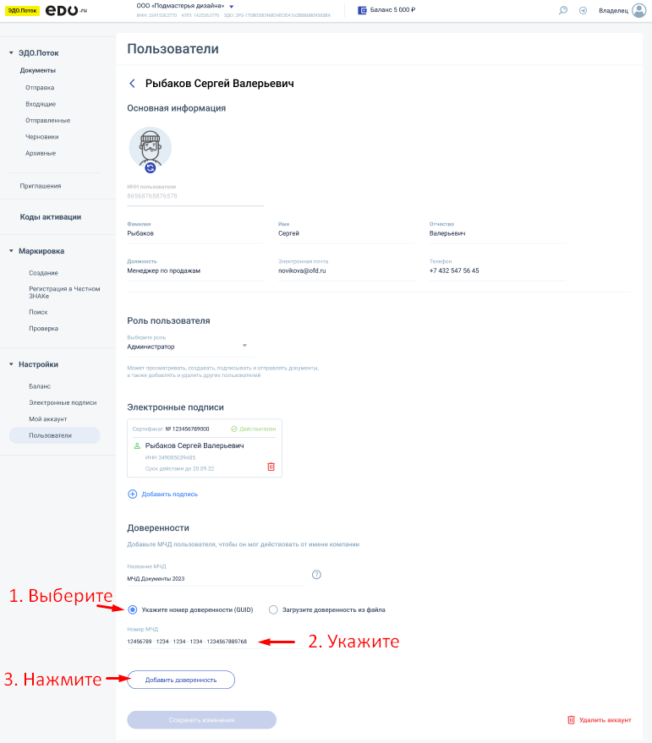This screenshot has height=743, width=652.
Task: Delete certificate using red trash icon
Action: 271,467
